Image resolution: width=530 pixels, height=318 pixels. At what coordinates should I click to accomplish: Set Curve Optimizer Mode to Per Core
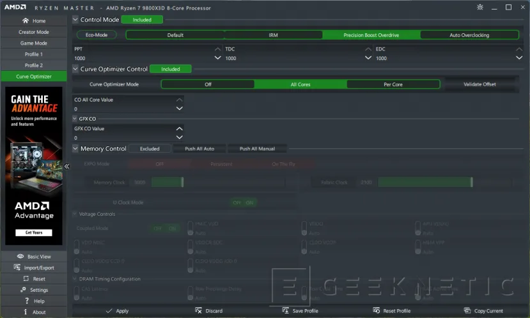point(393,84)
